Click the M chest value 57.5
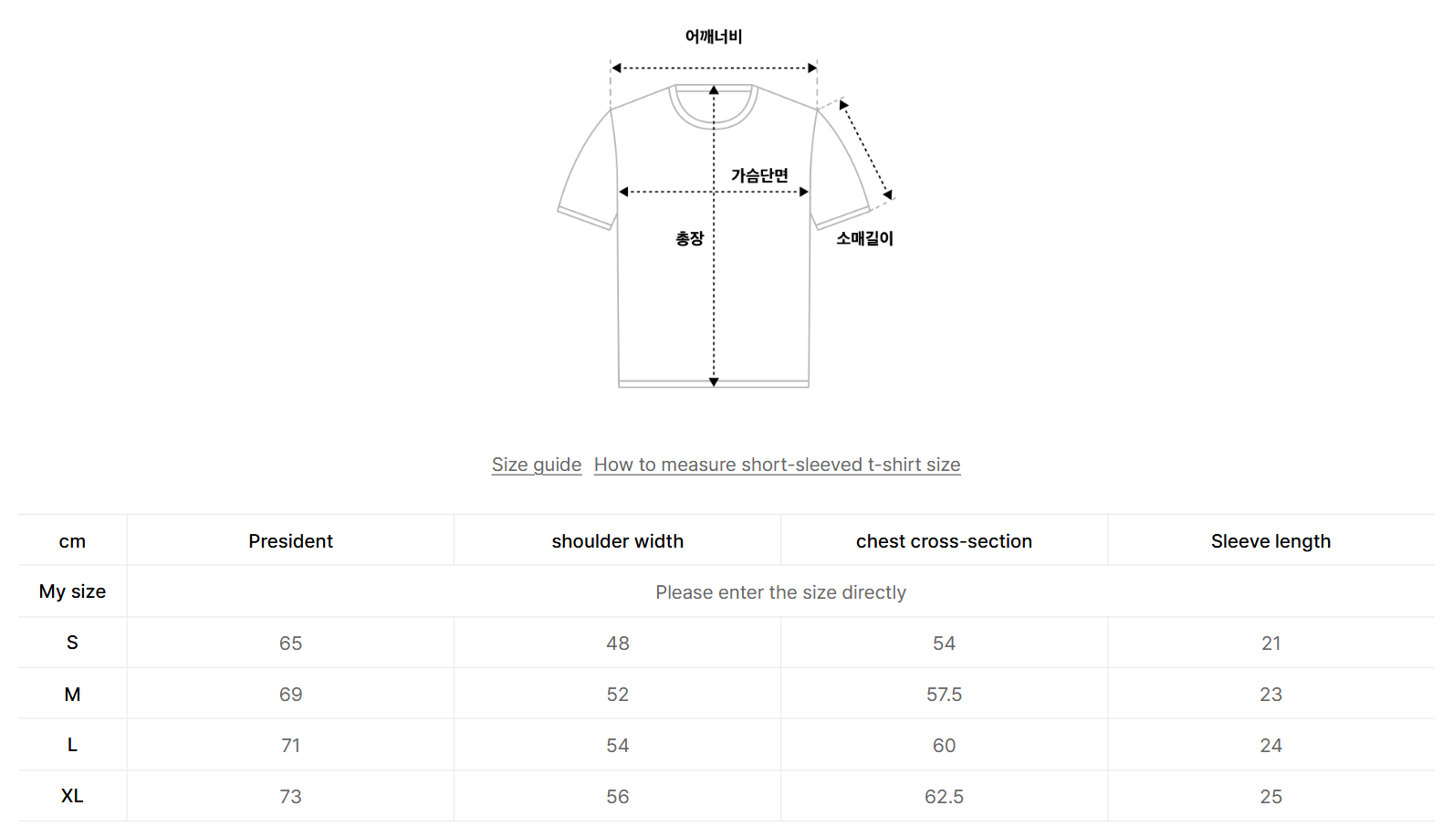Image resolution: width=1453 pixels, height=837 pixels. [x=944, y=695]
